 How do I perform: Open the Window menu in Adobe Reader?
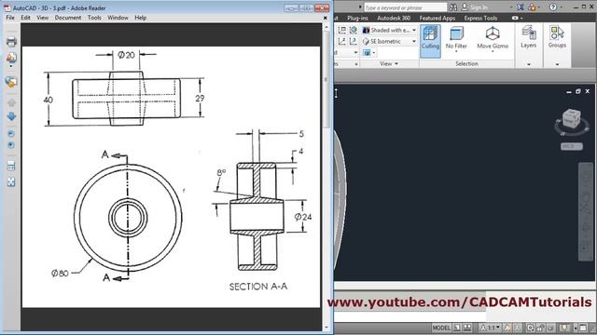coord(118,18)
